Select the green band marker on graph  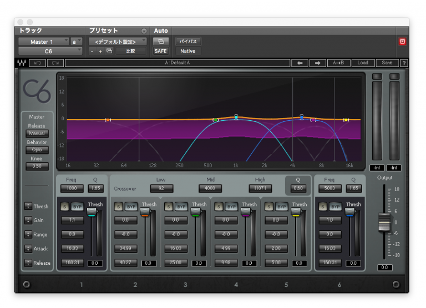pos(215,120)
